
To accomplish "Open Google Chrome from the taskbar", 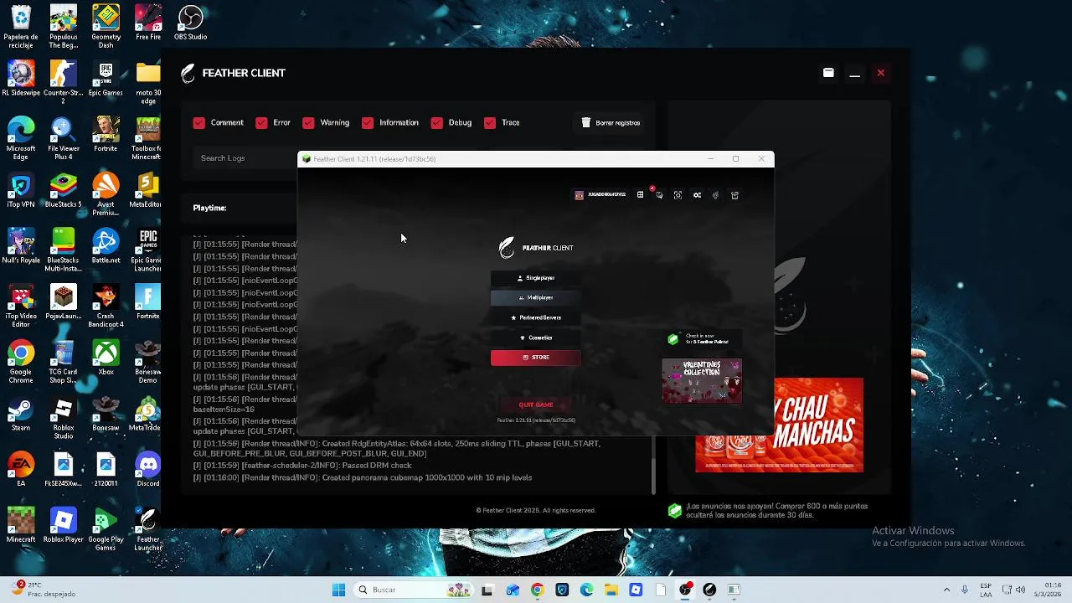I will tap(537, 590).
